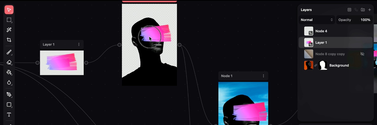
Task: Click the Node 4 layer thumbnail
Action: tap(309, 31)
